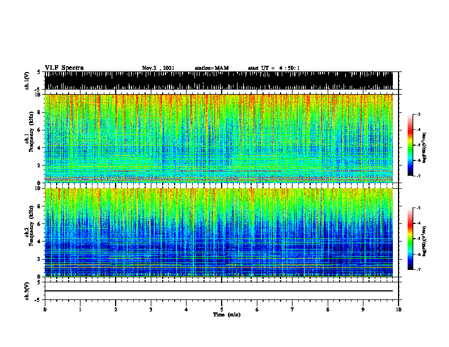Click the "4" tick on the Time axis
This screenshot has height=347, width=449.
click(x=187, y=310)
